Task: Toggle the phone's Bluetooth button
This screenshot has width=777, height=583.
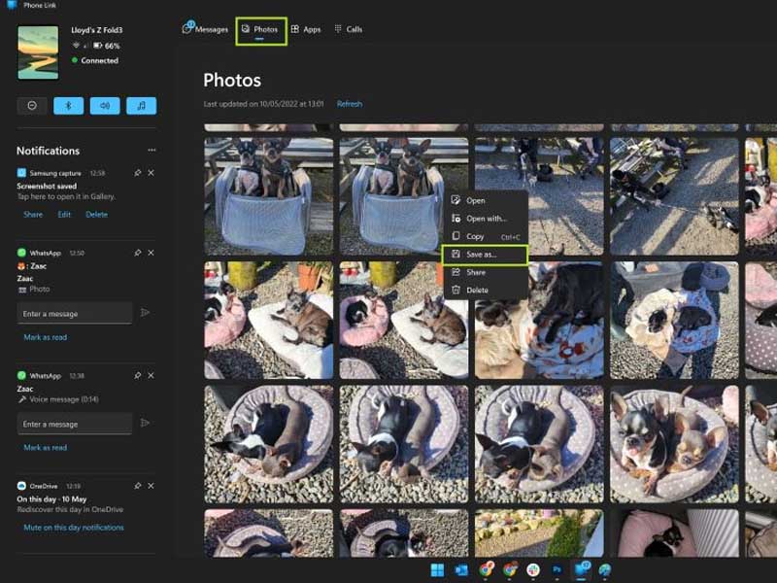Action: point(68,106)
